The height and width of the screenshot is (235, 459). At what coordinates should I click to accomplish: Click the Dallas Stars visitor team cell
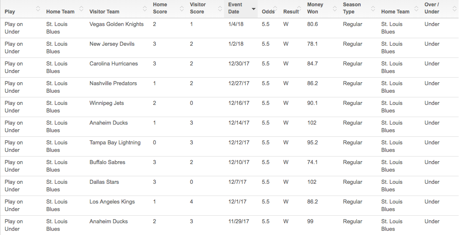pyautogui.click(x=104, y=182)
